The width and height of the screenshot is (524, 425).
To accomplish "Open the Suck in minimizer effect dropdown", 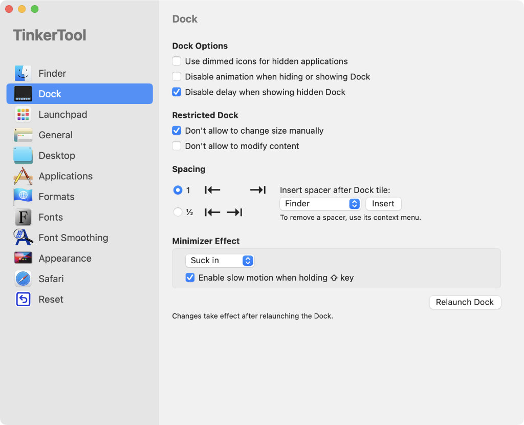I will [220, 261].
